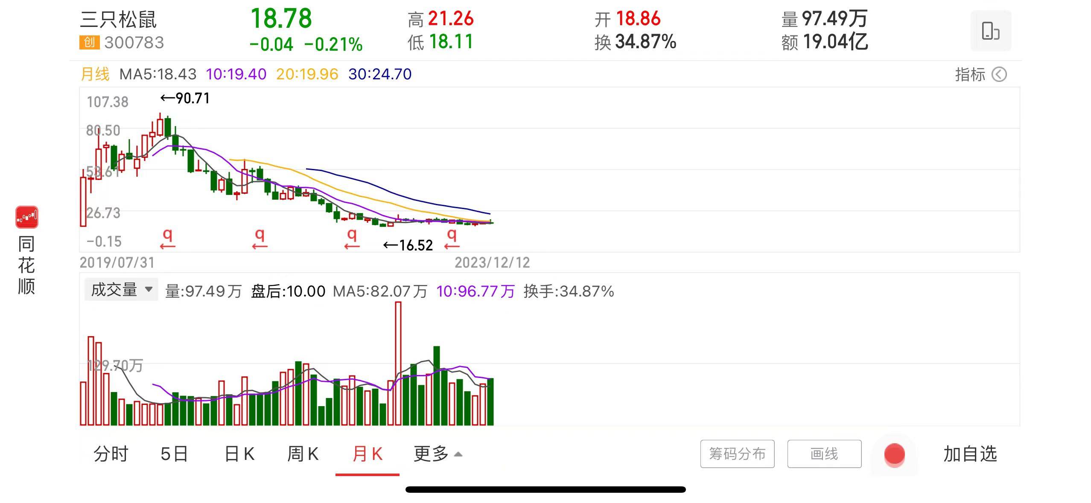This screenshot has height=503, width=1091.
Task: Tap the change percent -0.21%
Action: click(x=333, y=44)
